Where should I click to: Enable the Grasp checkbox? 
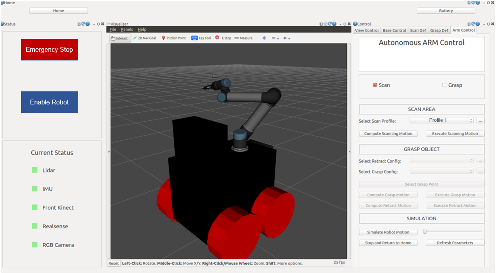click(x=444, y=85)
